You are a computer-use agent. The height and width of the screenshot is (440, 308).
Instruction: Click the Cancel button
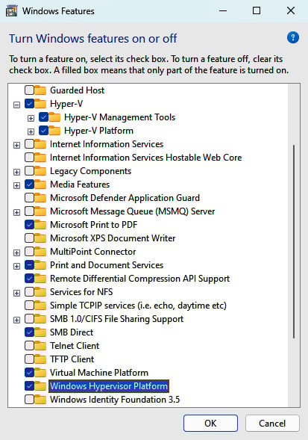[272, 423]
